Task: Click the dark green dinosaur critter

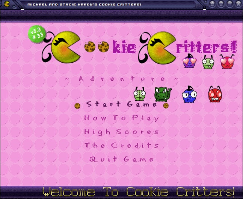Action: 162,94
